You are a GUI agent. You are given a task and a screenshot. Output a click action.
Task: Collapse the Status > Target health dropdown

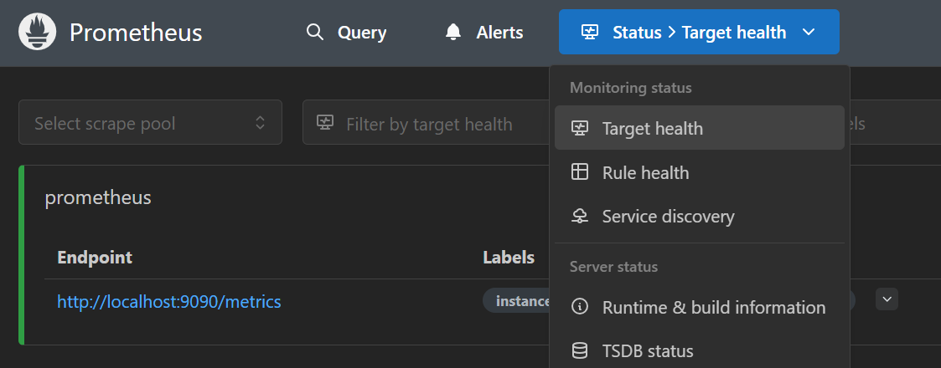[699, 32]
